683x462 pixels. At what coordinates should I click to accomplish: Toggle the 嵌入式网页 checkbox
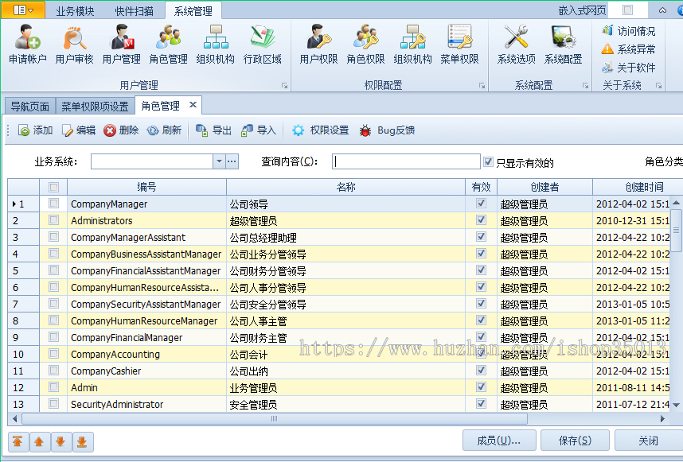(x=628, y=10)
